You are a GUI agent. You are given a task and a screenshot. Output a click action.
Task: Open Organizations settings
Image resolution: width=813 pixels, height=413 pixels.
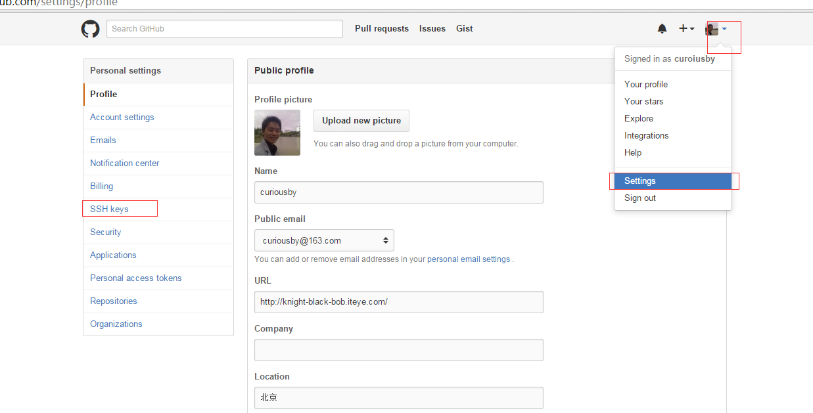click(x=158, y=324)
